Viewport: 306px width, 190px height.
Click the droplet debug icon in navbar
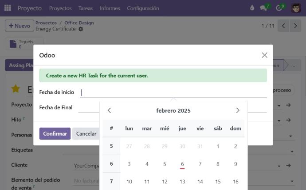point(252,8)
